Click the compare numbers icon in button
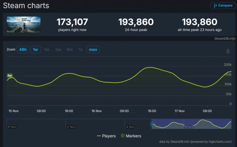 point(215,6)
